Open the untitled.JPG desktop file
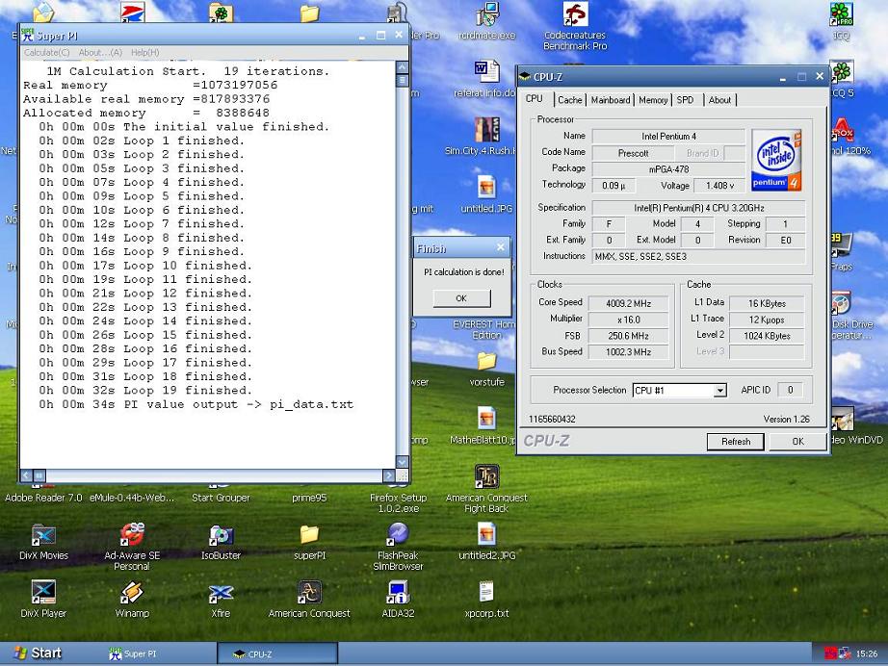 click(486, 188)
